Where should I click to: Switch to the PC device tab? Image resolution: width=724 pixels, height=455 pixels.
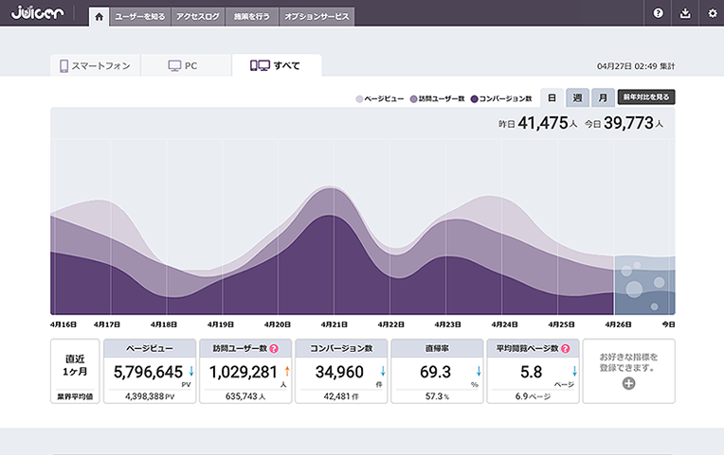pos(184,66)
